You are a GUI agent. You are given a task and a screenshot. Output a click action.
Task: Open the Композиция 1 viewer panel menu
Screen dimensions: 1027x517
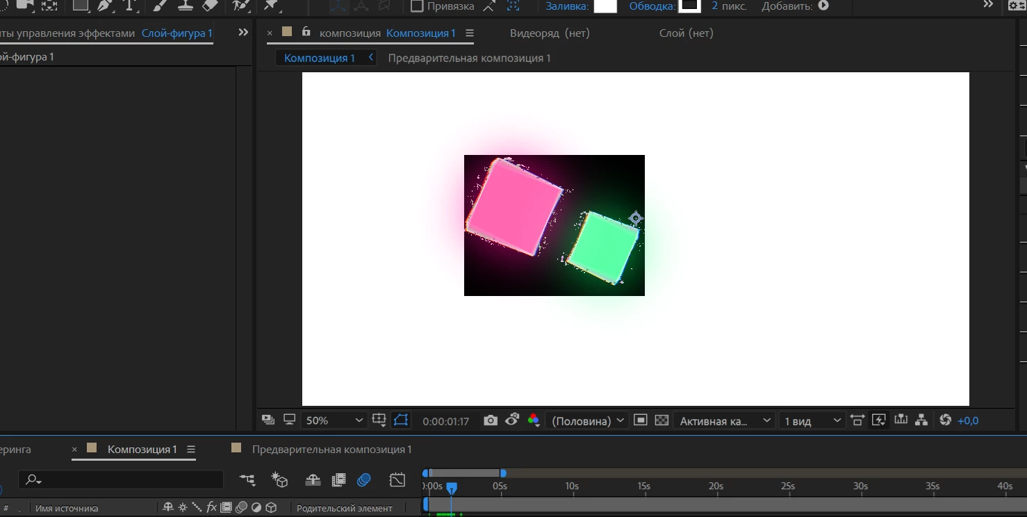470,33
